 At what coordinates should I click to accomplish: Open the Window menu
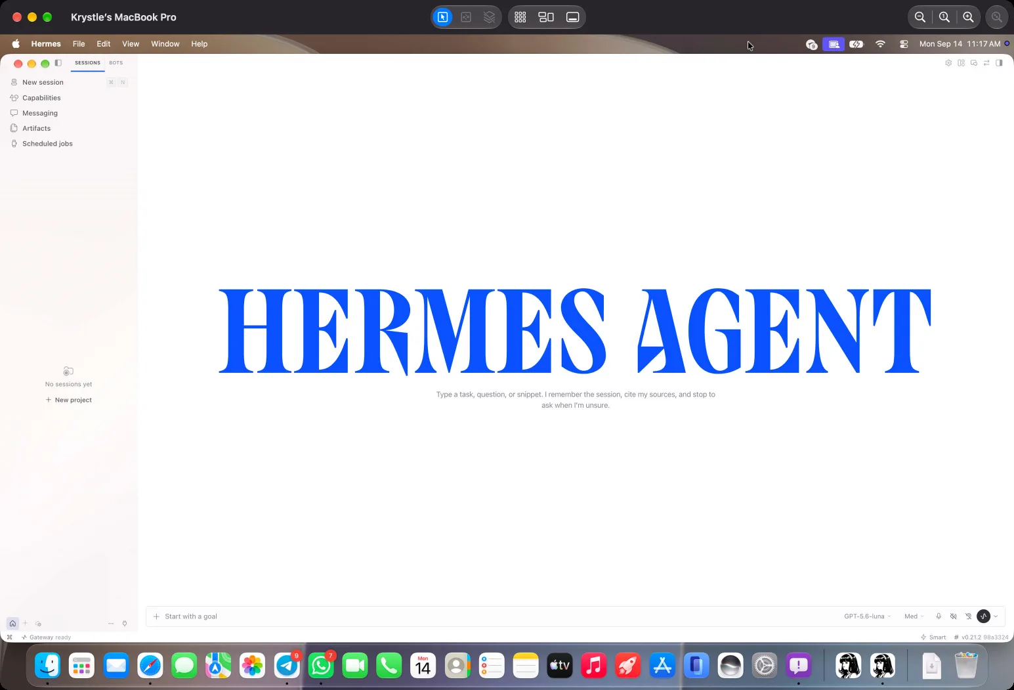pos(165,44)
